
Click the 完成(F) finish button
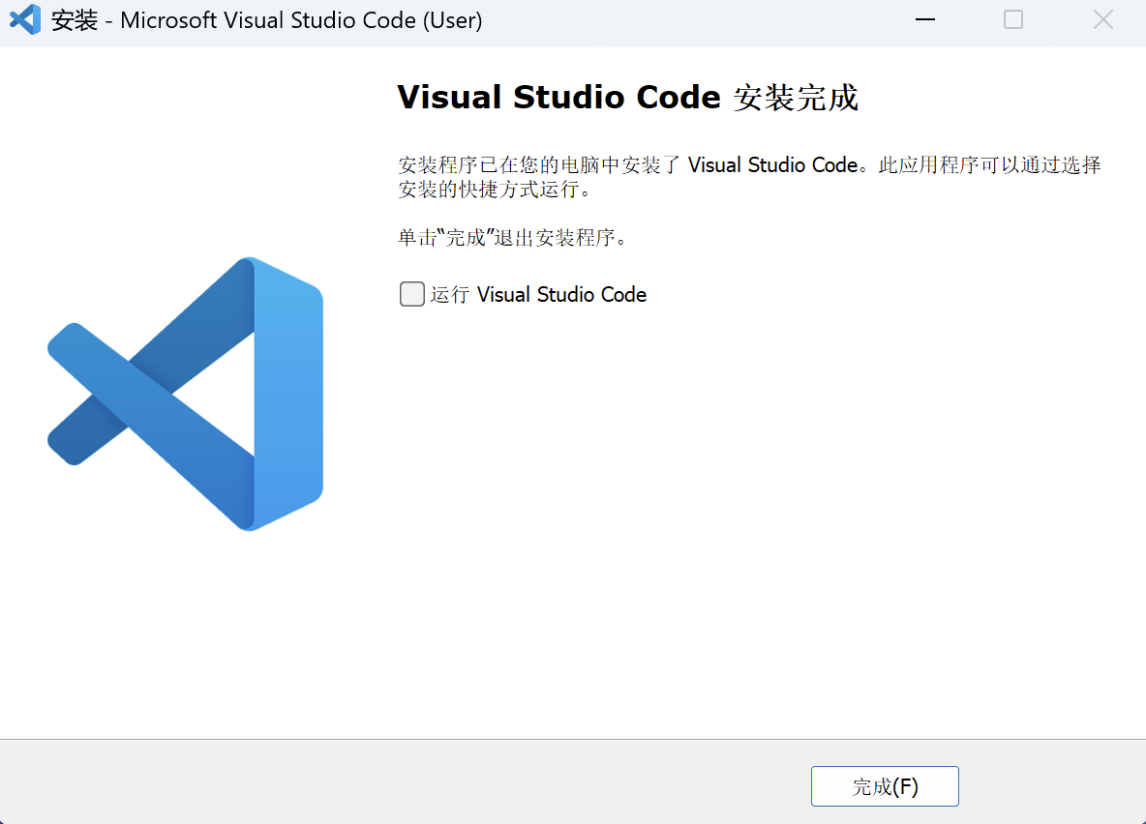(x=885, y=785)
